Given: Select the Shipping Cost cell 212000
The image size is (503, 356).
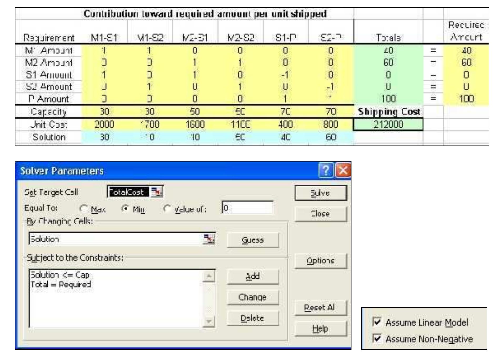Looking at the screenshot, I should 388,124.
